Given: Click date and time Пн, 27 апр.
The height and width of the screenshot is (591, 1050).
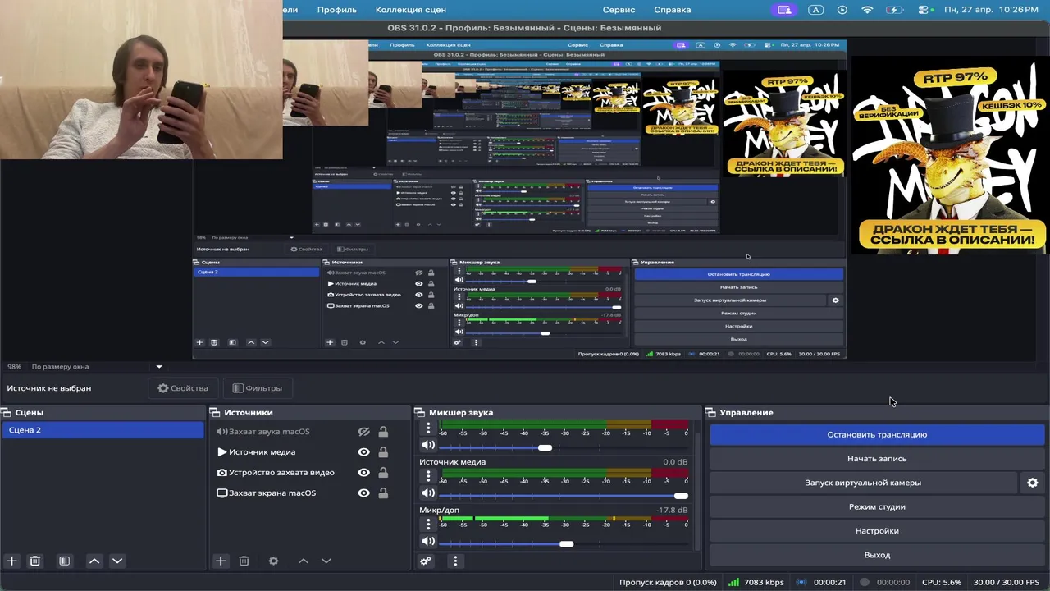Looking at the screenshot, I should [991, 10].
